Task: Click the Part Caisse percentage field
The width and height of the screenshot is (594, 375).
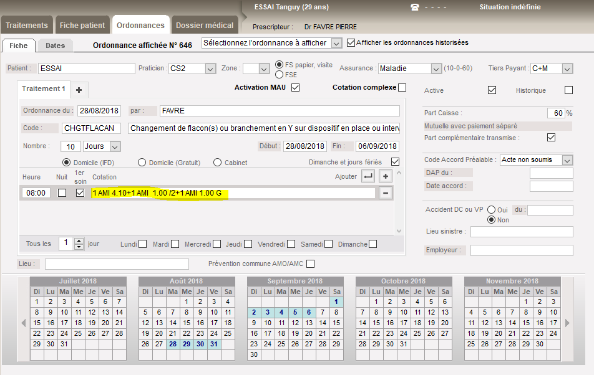Action: coord(556,113)
